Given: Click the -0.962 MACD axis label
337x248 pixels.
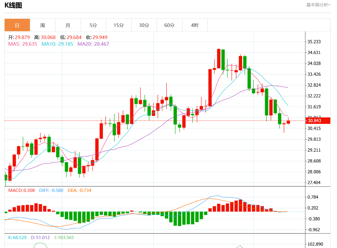Looking at the screenshot, I should [x=314, y=230].
